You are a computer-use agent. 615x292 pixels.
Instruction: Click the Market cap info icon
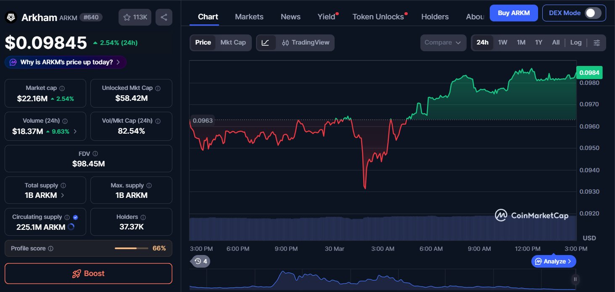(x=62, y=88)
